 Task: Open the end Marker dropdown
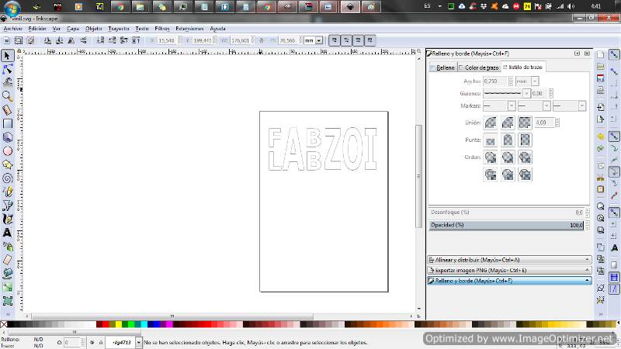click(x=581, y=105)
